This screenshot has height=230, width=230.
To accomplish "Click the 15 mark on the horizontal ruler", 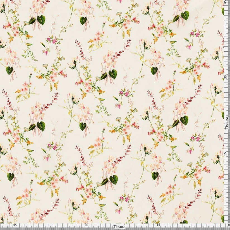I will 158,225.
